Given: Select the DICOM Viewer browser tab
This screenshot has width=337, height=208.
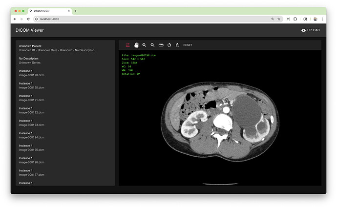Looking at the screenshot, I should [x=50, y=11].
